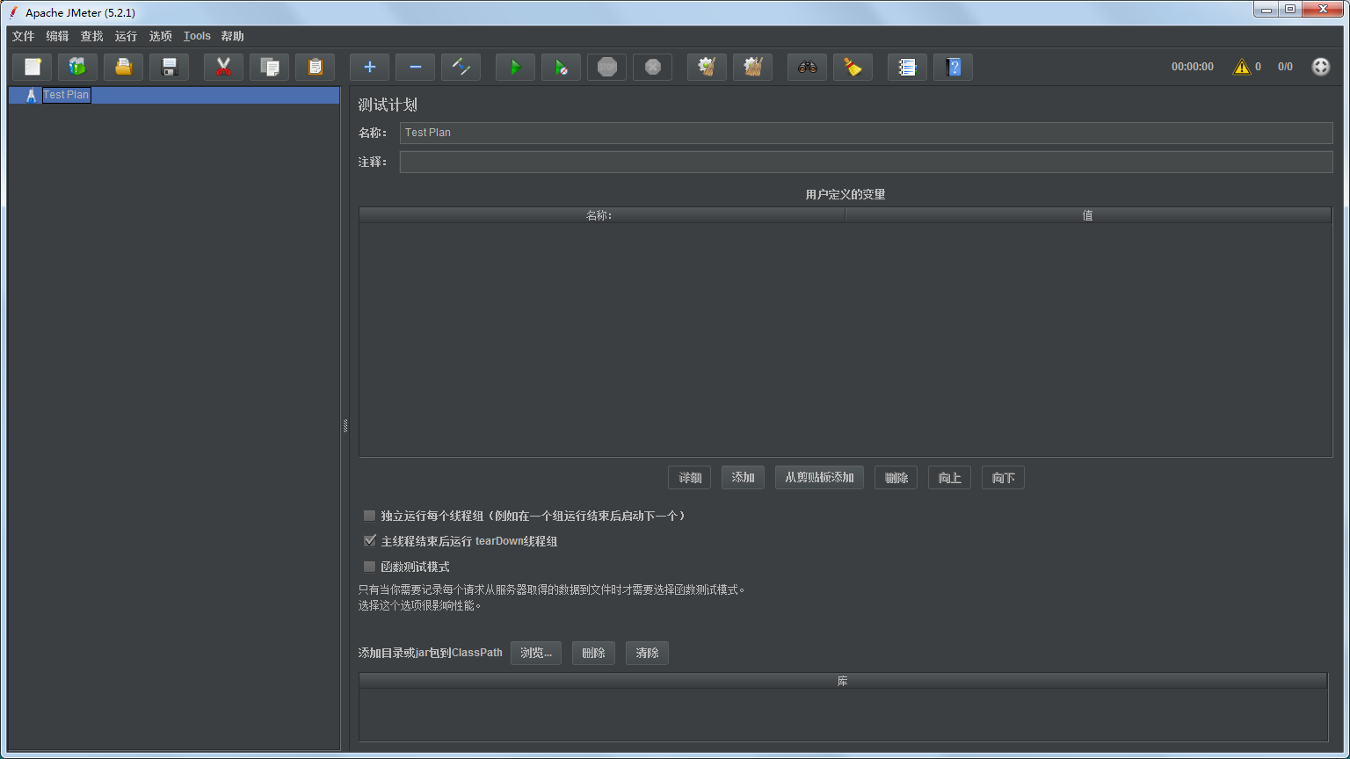Click the 向下 button
The height and width of the screenshot is (759, 1350).
coord(1003,478)
